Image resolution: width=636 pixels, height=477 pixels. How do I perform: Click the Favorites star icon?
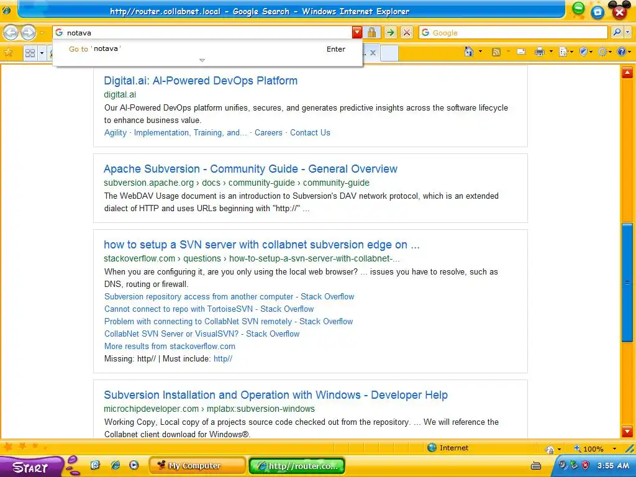[8, 52]
